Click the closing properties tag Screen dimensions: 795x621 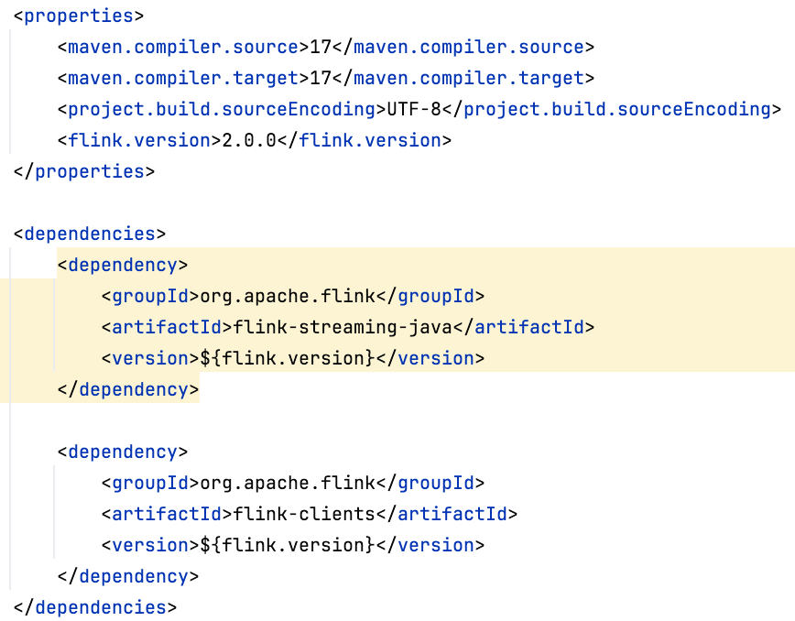[x=84, y=171]
